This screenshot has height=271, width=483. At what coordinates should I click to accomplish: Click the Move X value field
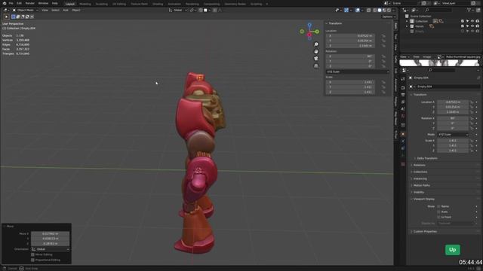click(x=50, y=234)
